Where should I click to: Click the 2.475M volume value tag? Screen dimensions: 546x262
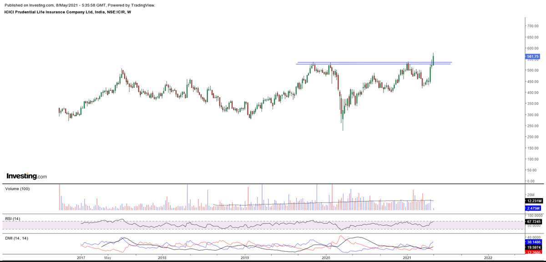click(533, 208)
